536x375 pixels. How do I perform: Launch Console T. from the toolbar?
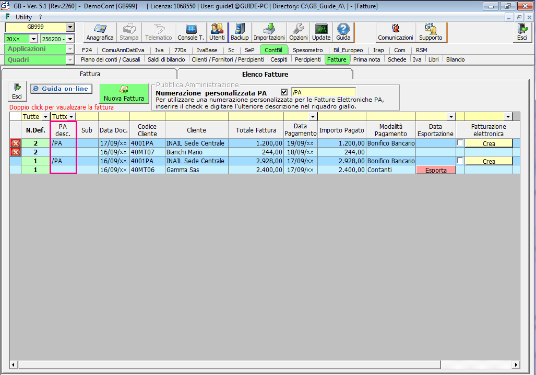click(190, 32)
